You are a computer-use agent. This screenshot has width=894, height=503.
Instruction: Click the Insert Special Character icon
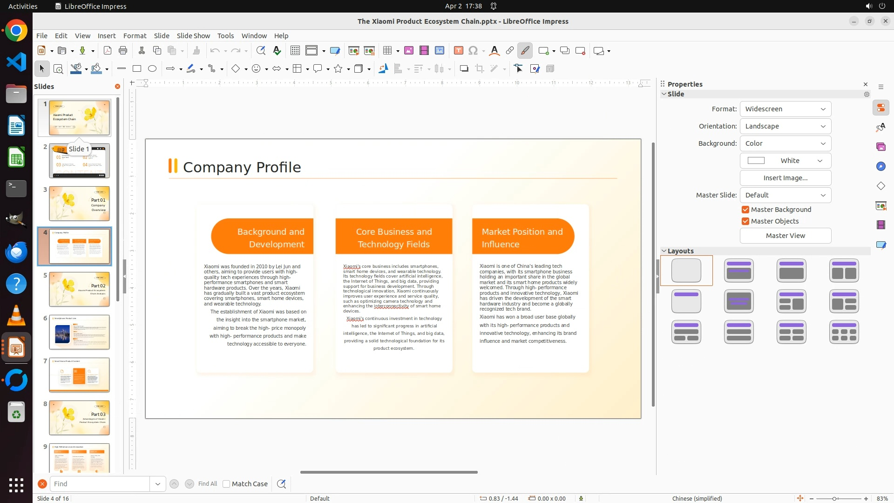(x=473, y=51)
